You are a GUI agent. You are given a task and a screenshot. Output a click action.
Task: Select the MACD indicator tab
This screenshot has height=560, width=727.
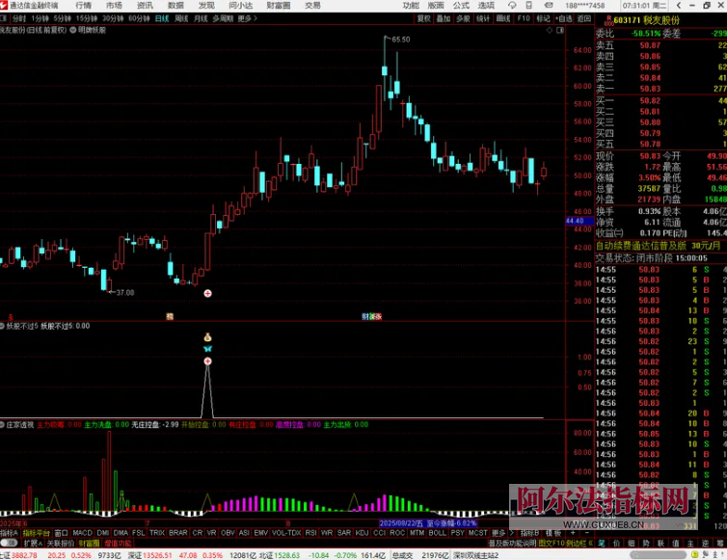click(x=82, y=532)
